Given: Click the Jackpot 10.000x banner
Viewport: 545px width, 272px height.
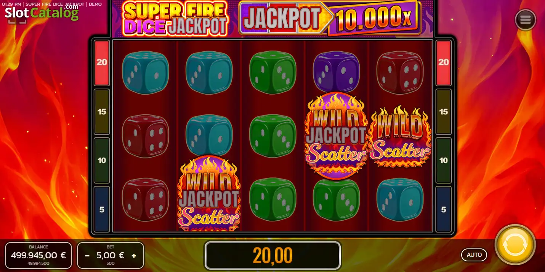Looking at the screenshot, I should click(x=330, y=18).
